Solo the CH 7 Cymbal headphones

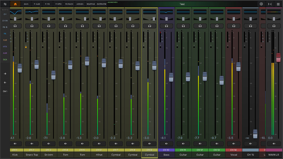(x=116, y=26)
